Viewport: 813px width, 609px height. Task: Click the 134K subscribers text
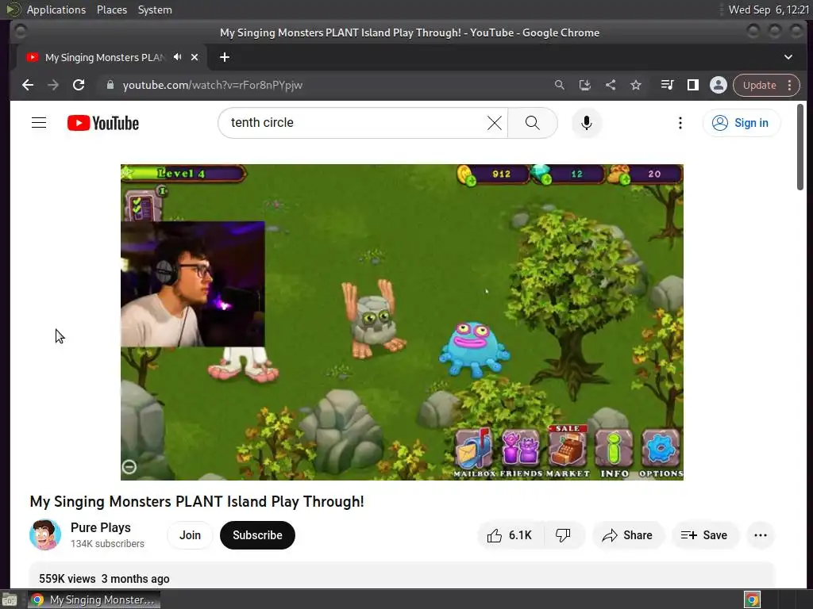click(107, 544)
